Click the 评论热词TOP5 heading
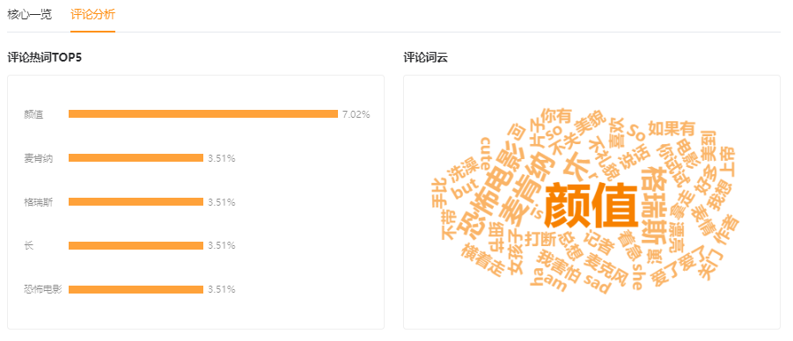793x341 pixels. click(x=45, y=58)
